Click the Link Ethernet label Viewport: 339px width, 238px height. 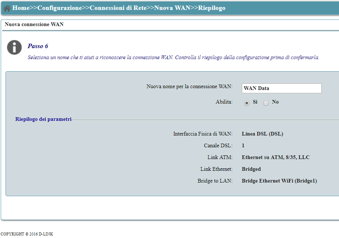pyautogui.click(x=216, y=169)
